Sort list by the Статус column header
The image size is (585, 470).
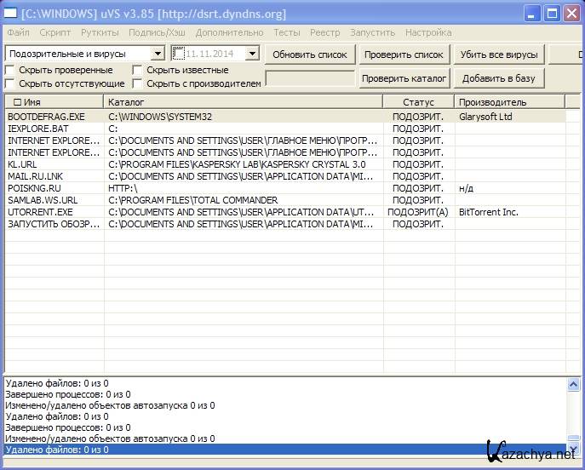point(418,102)
